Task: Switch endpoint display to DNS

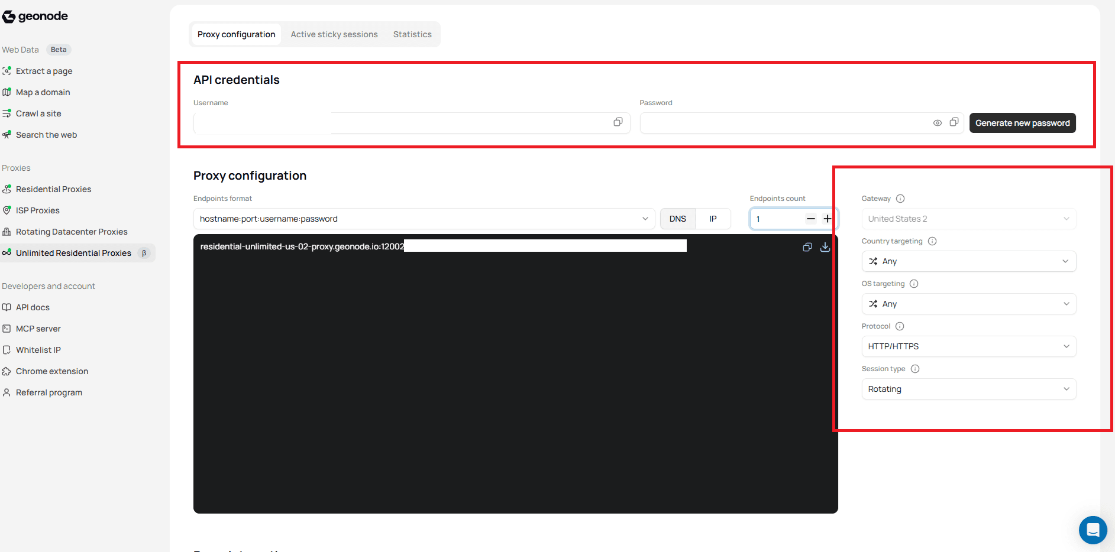Action: coord(678,219)
